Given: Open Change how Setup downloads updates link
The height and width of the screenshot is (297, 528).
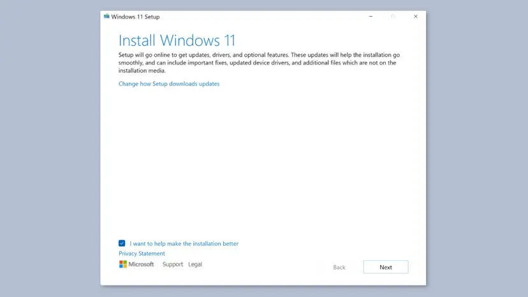Looking at the screenshot, I should point(169,84).
